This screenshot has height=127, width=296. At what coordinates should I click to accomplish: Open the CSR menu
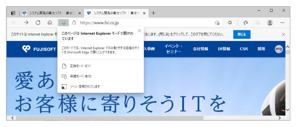pos(244,49)
